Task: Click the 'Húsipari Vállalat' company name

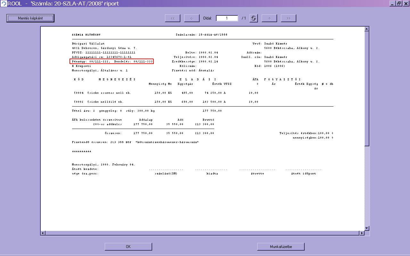Action: point(88,44)
